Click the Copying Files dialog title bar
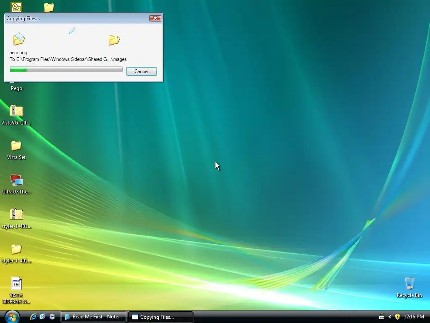This screenshot has height=323, width=430. pyautogui.click(x=77, y=19)
